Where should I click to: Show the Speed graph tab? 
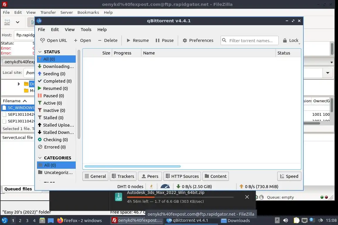pyautogui.click(x=289, y=176)
